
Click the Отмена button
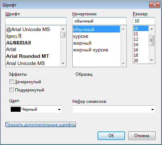(x=142, y=136)
